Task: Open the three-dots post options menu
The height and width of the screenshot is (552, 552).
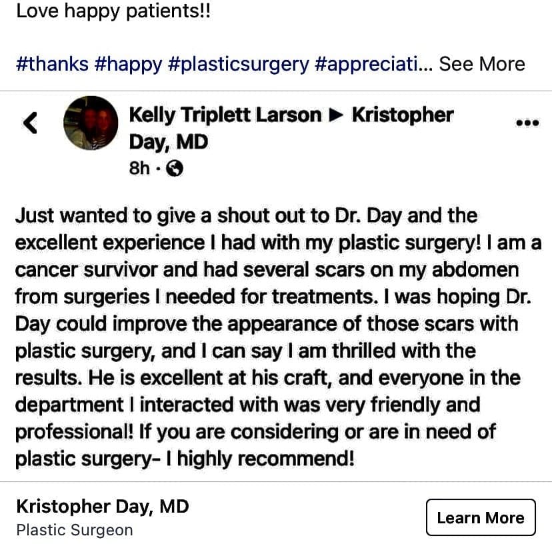Action: (x=527, y=123)
